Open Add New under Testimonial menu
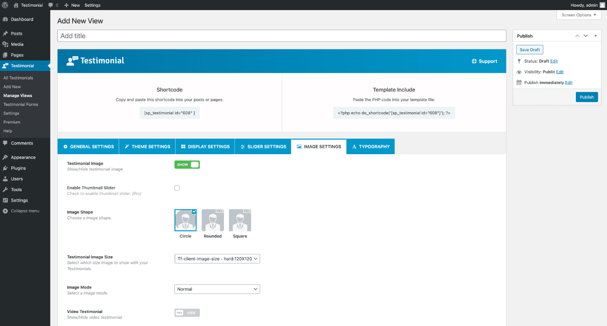The width and height of the screenshot is (607, 326). pyautogui.click(x=12, y=87)
